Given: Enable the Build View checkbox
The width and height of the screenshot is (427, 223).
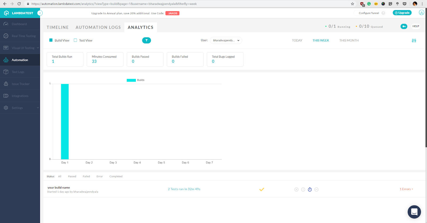Looking at the screenshot, I should coord(51,40).
